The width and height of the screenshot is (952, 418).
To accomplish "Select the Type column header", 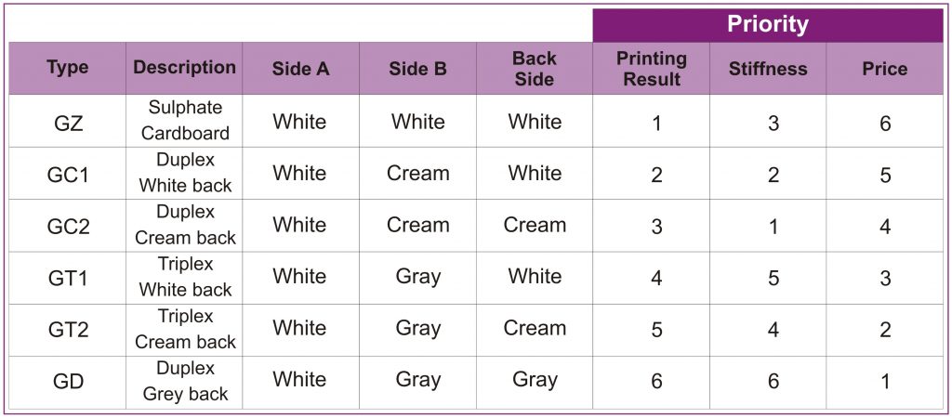I will (x=67, y=69).
